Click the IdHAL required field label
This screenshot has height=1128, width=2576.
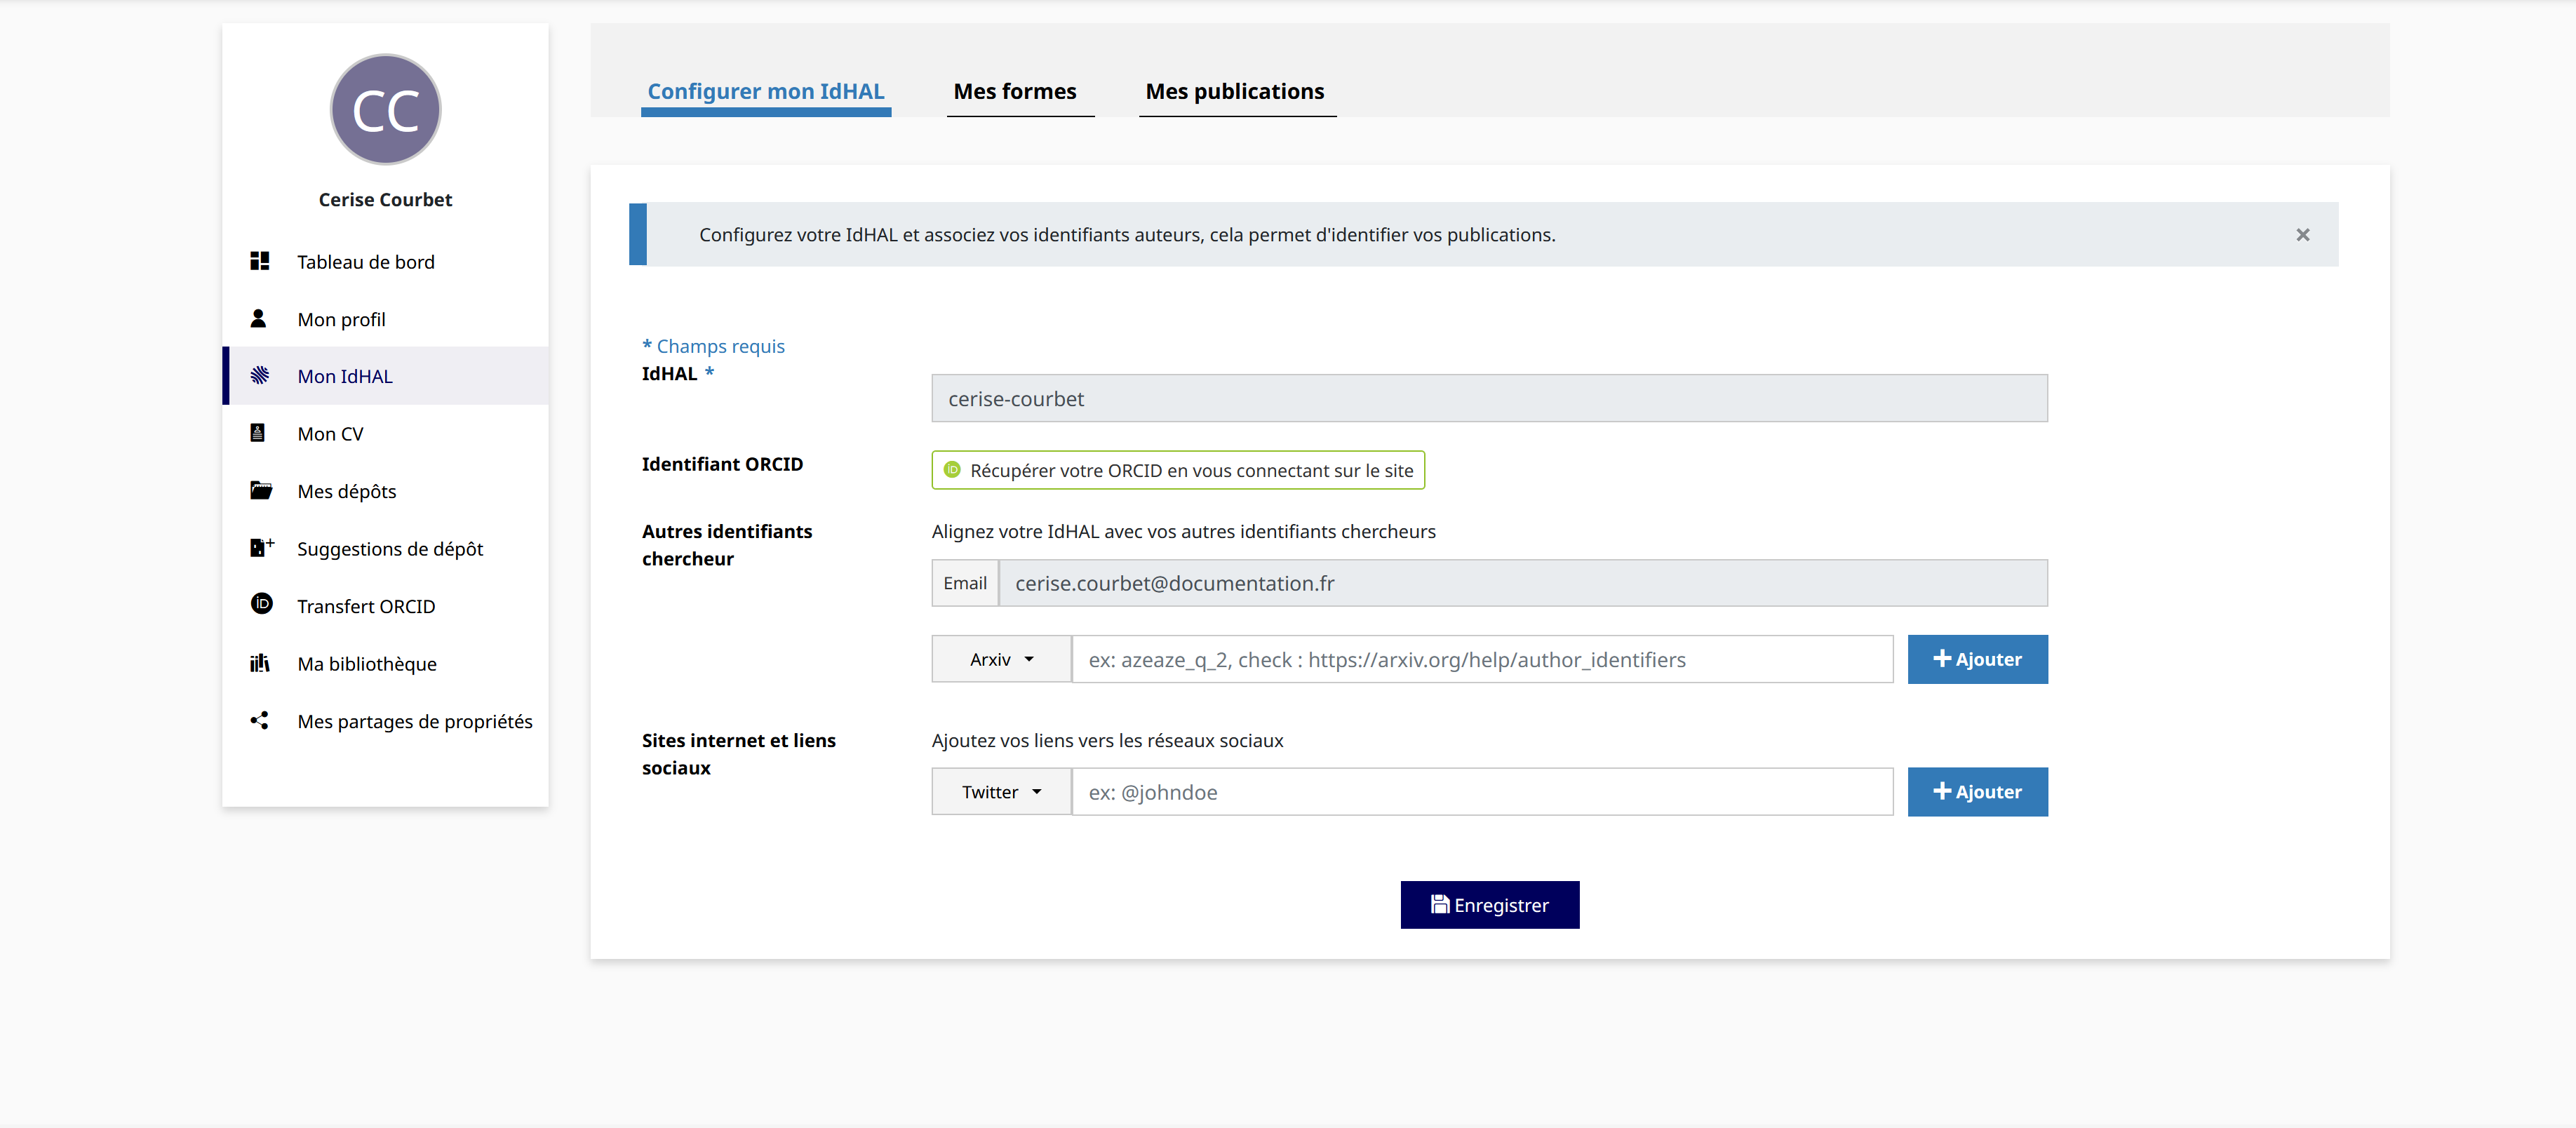pos(678,373)
